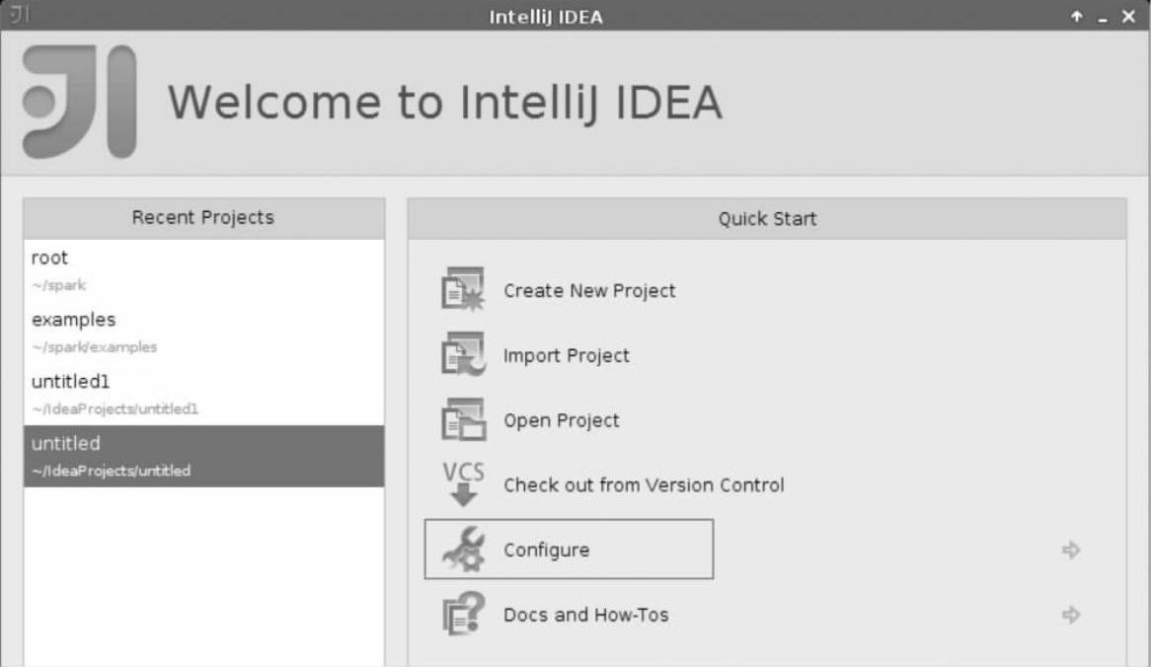Choose Check out from Version Control

pos(644,485)
